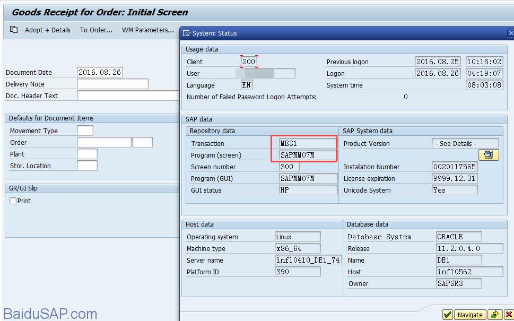Enable the Print checkbox
Screen dimensions: 514x321
pyautogui.click(x=13, y=201)
